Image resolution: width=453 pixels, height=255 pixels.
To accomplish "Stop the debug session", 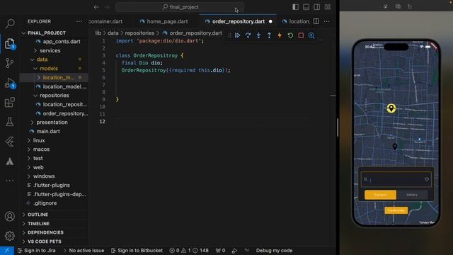I will tap(301, 35).
